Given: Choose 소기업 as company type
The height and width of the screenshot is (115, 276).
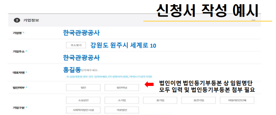Looking at the screenshot, I should [122, 100].
